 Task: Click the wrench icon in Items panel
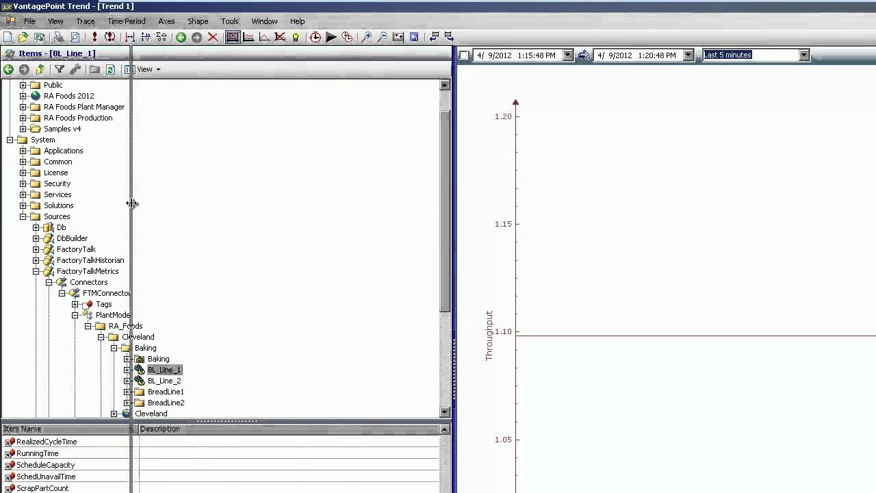[75, 69]
